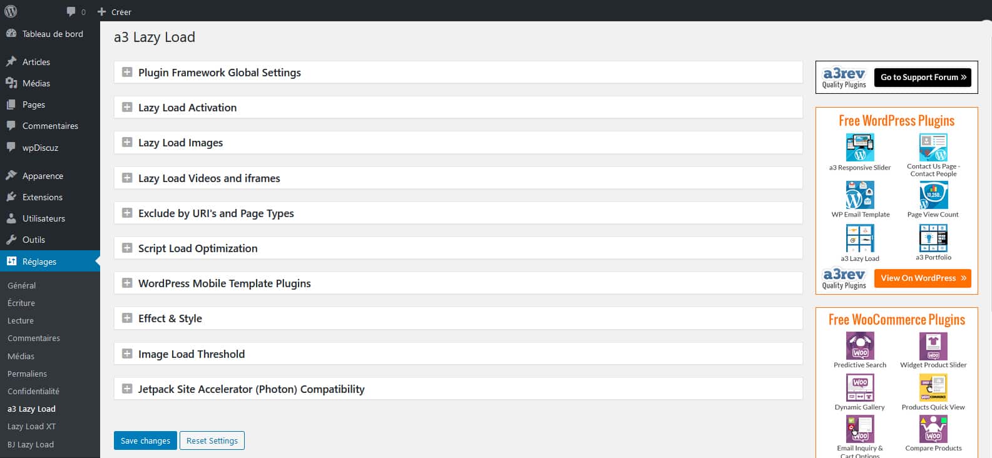This screenshot has height=458, width=992.
Task: Click the Save changes button
Action: point(145,440)
